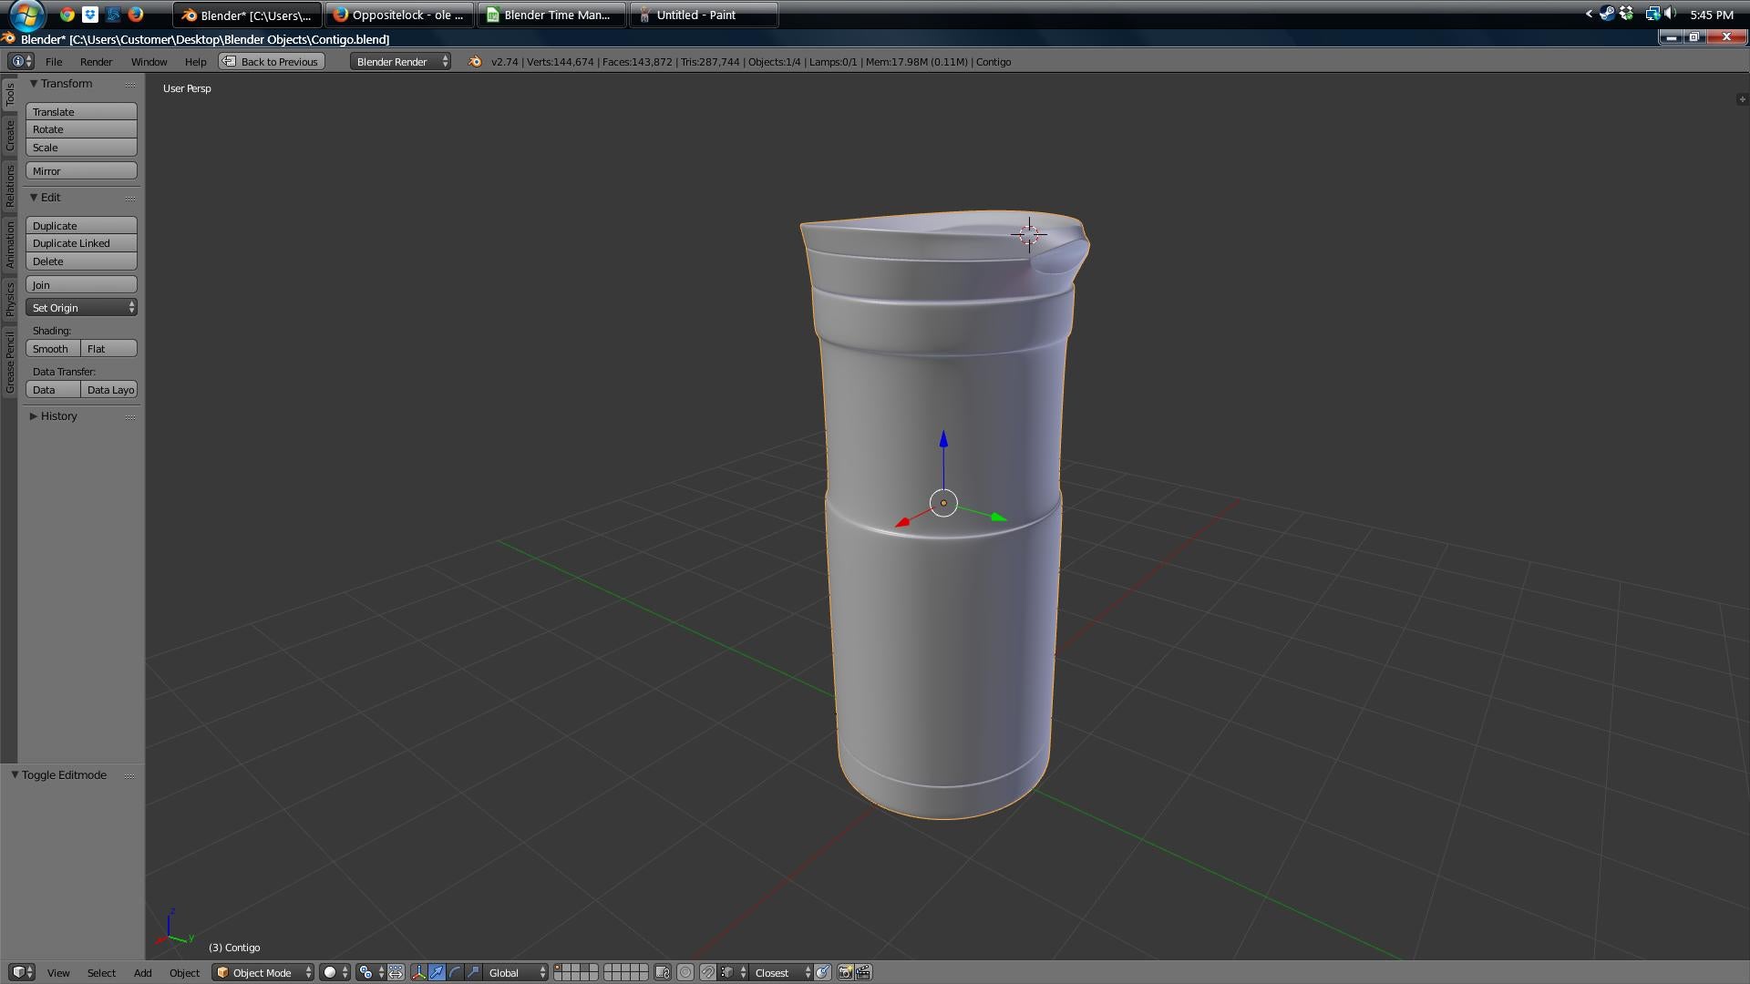Enable the rotate manipulator arc icon
The image size is (1750, 984).
455,972
